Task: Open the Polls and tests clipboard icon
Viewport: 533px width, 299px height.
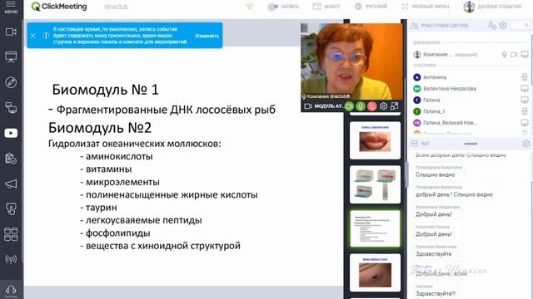Action: [x=11, y=159]
